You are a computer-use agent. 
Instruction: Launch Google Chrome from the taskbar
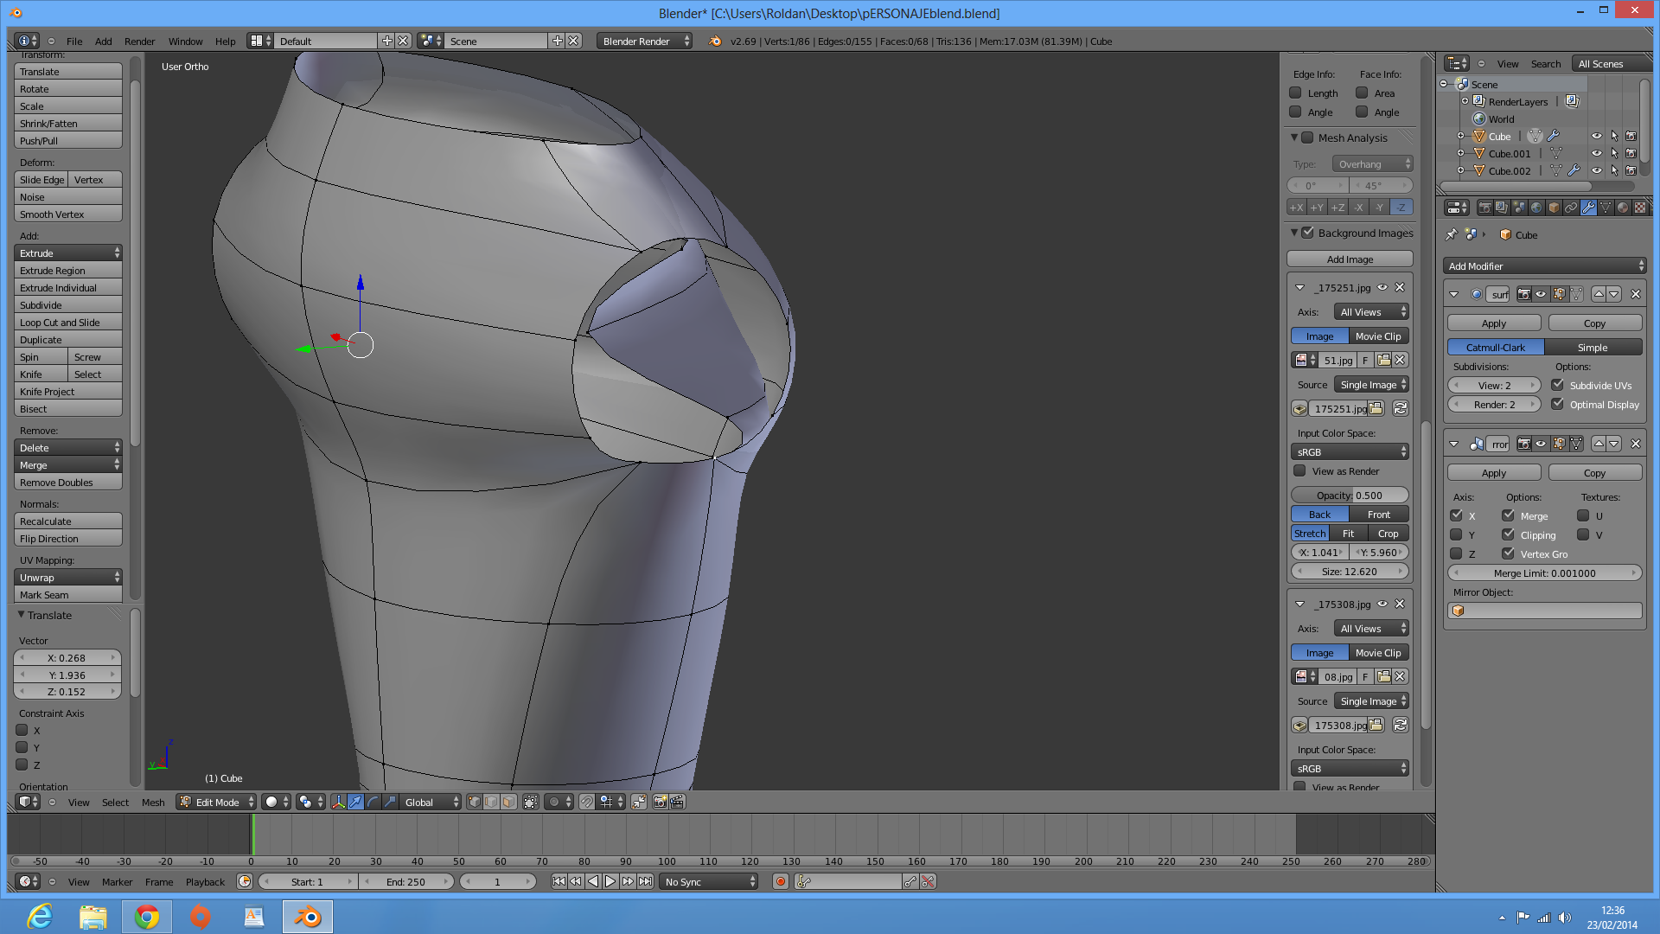point(147,917)
